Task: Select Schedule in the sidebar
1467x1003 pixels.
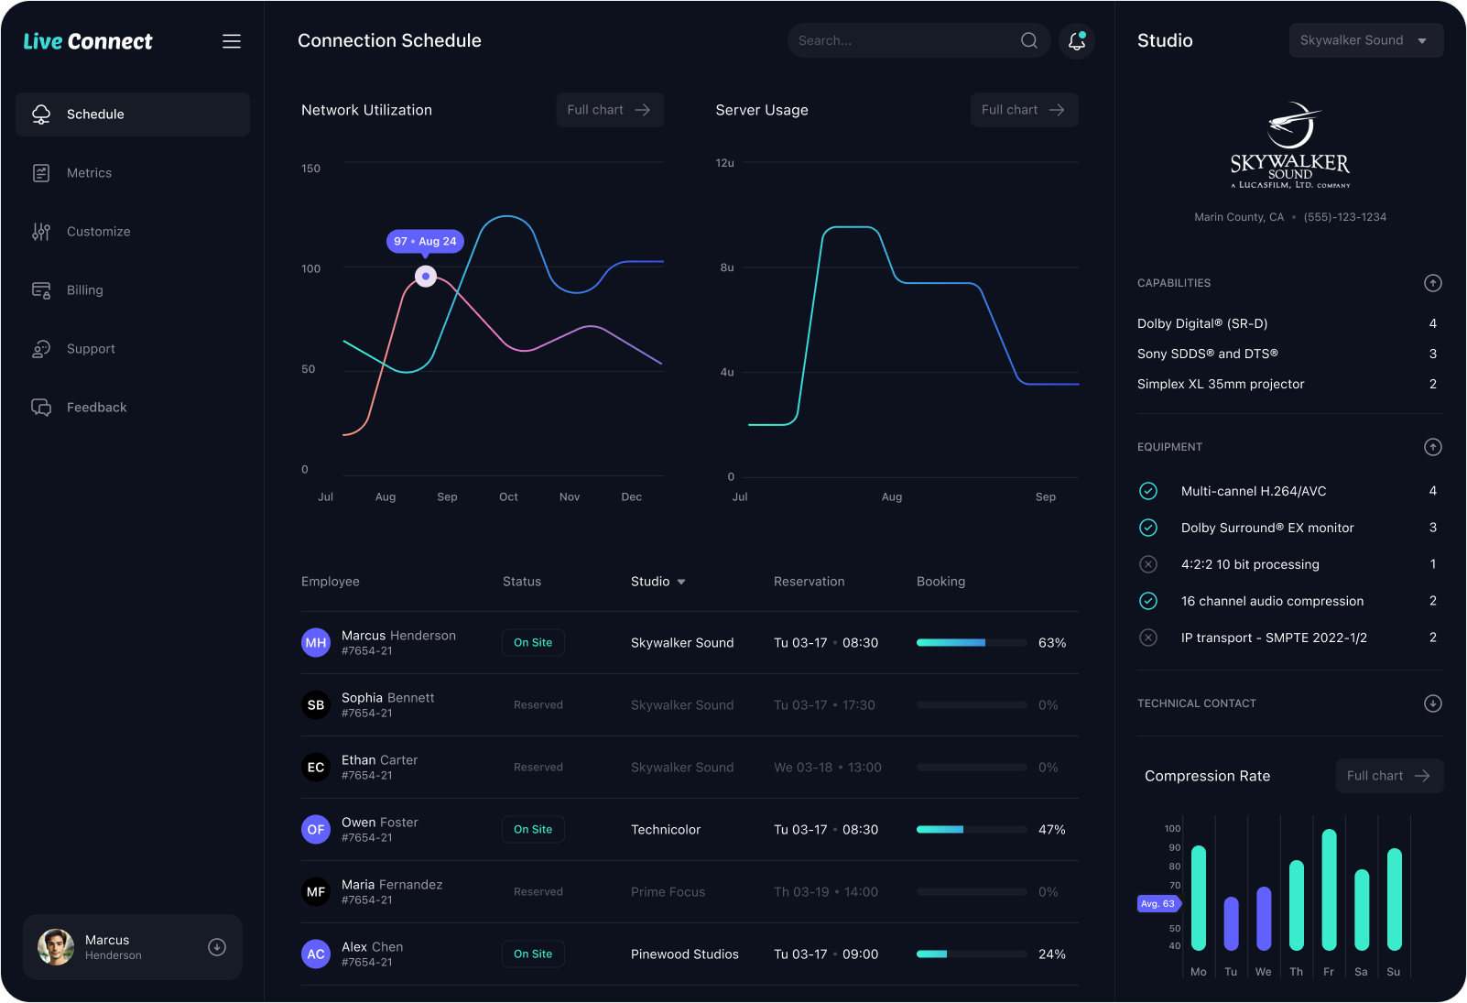Action: coord(133,114)
